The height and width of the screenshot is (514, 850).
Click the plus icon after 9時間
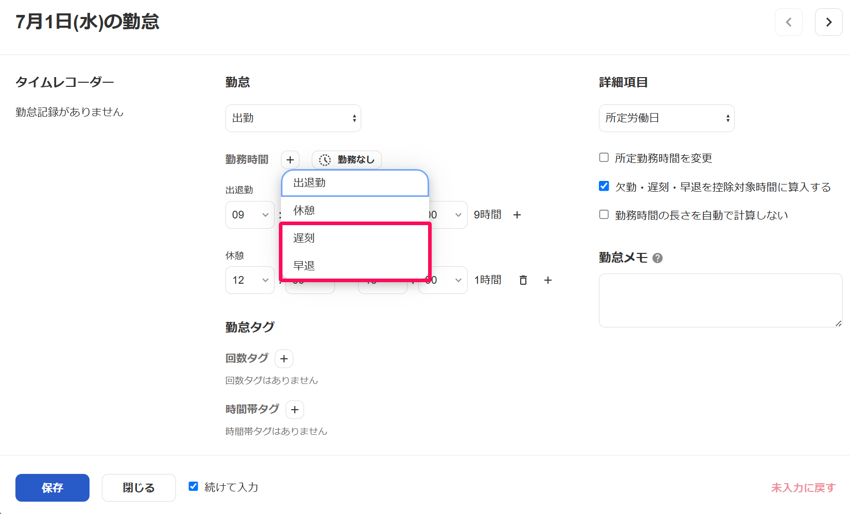[517, 215]
